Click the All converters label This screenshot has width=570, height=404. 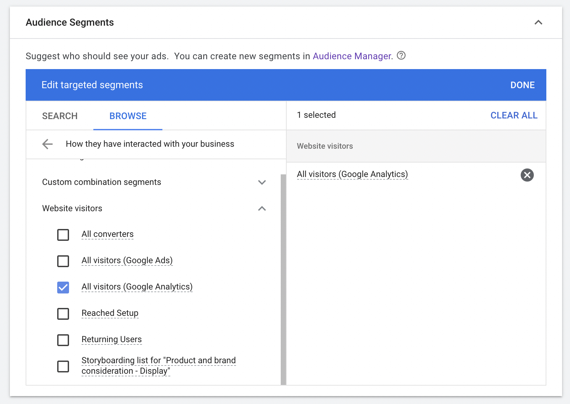coord(107,234)
